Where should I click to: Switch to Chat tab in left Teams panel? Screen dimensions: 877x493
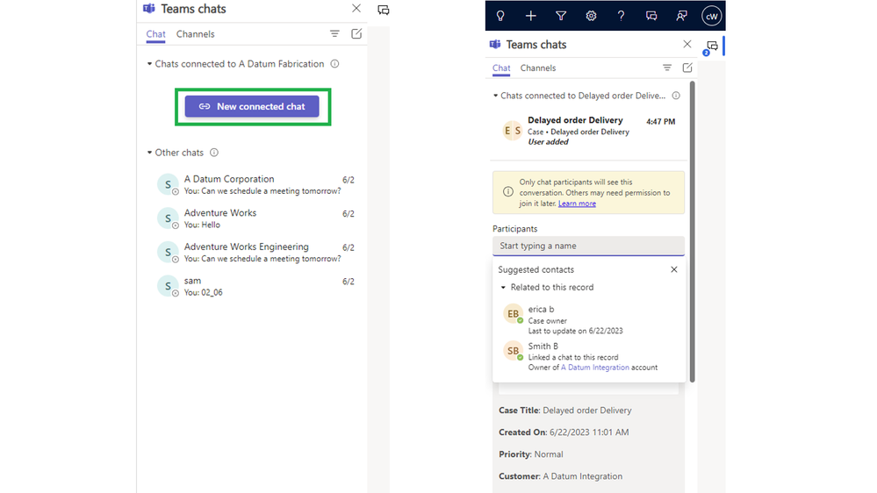pyautogui.click(x=155, y=34)
